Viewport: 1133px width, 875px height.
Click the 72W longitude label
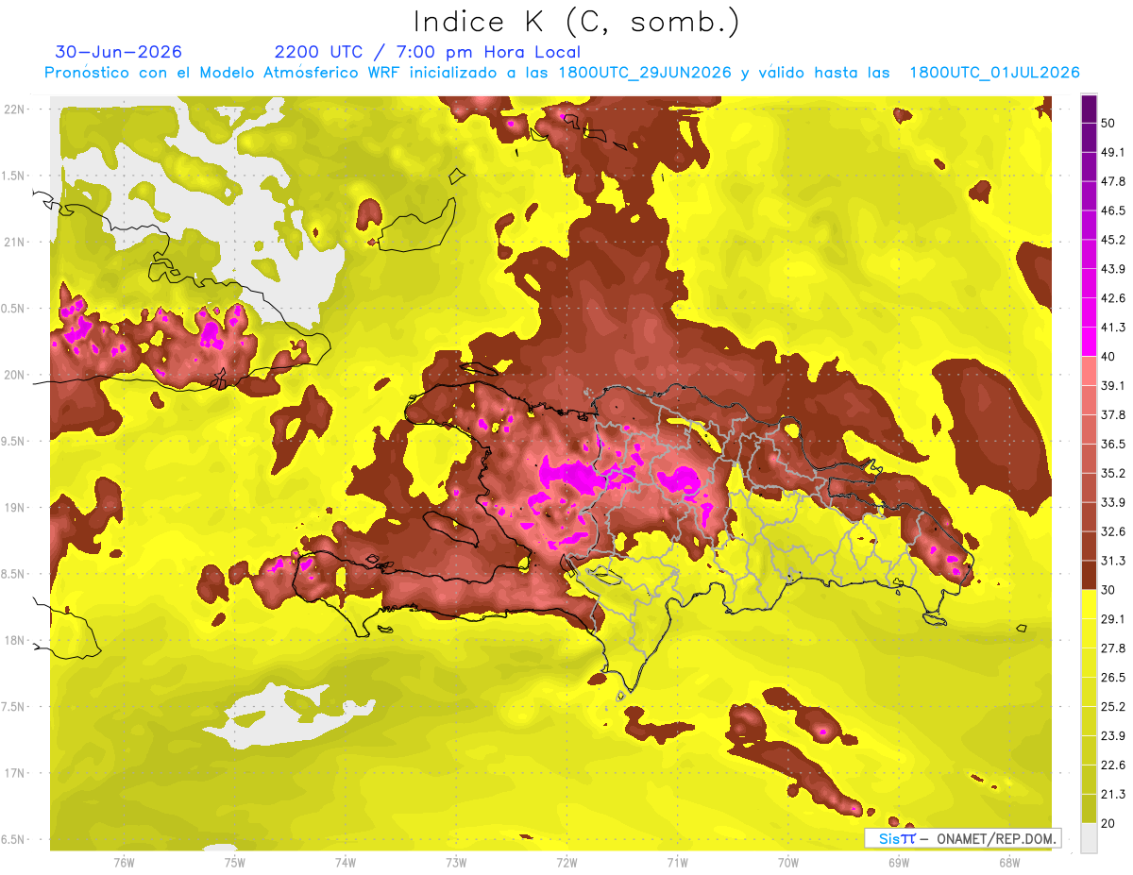[x=566, y=863]
